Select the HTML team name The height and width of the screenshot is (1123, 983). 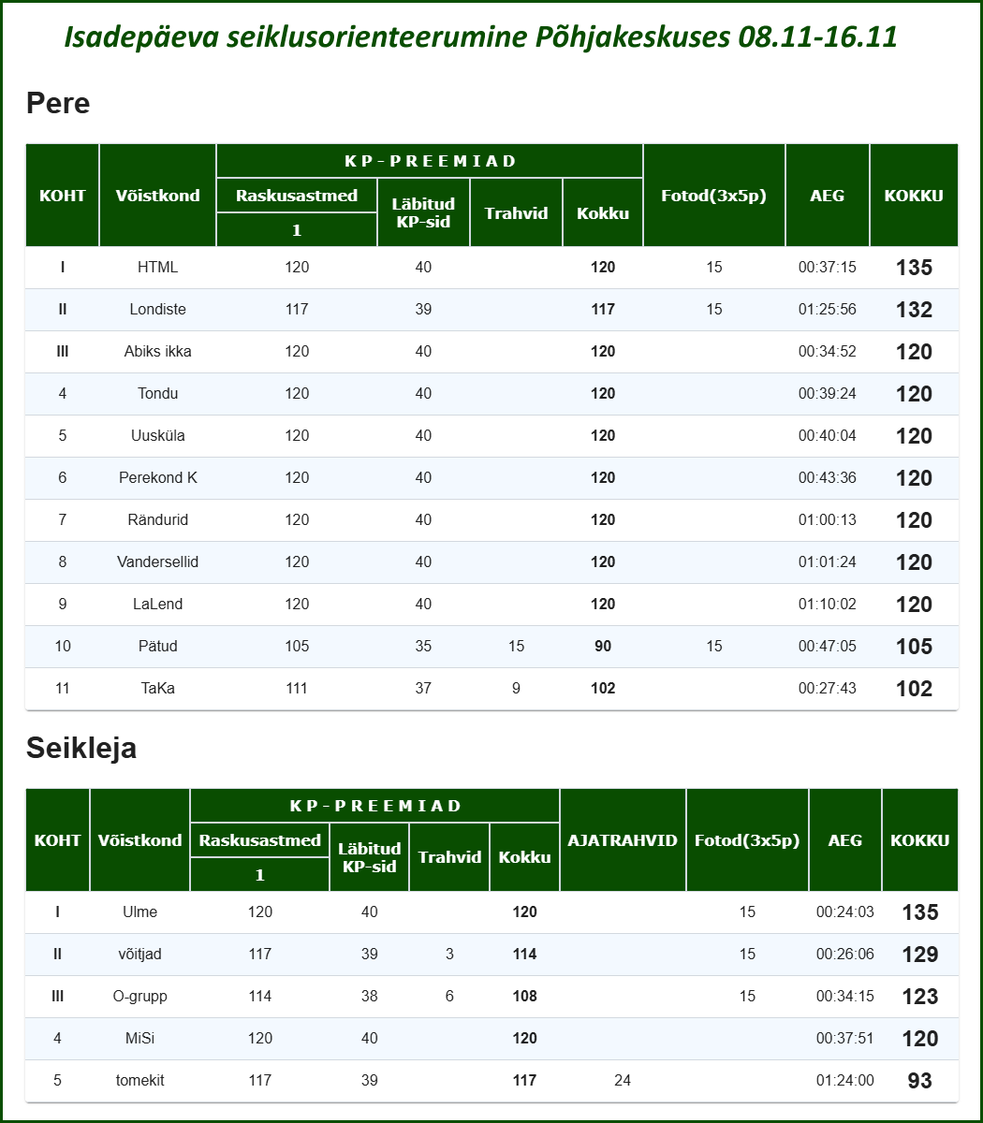click(x=157, y=268)
